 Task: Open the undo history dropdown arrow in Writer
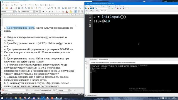tap(42, 8)
